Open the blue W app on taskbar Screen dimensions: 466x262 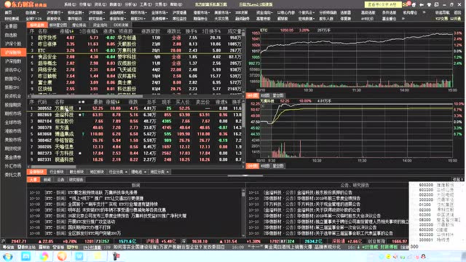[79, 256]
